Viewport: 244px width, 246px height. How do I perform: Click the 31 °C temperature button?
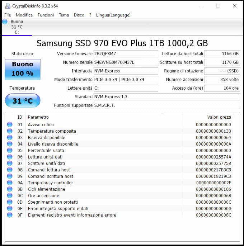point(23,100)
